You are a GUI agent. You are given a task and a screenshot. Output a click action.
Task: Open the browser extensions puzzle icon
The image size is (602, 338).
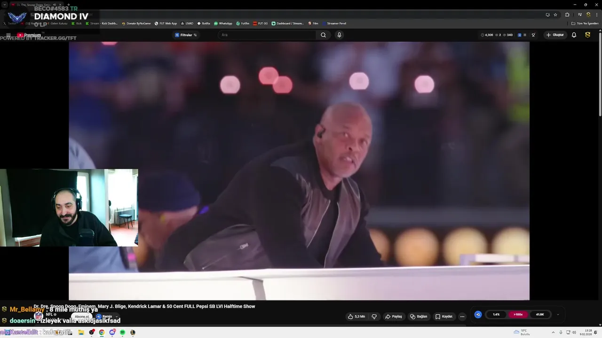click(x=567, y=15)
